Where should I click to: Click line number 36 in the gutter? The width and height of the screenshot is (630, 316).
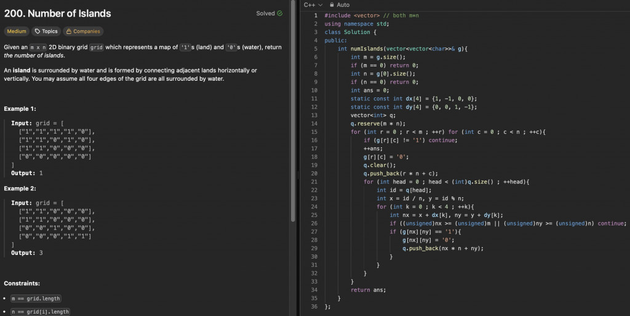(314, 307)
